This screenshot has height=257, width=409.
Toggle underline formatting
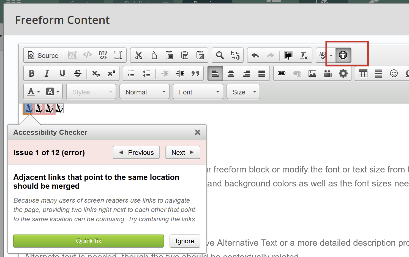click(62, 73)
